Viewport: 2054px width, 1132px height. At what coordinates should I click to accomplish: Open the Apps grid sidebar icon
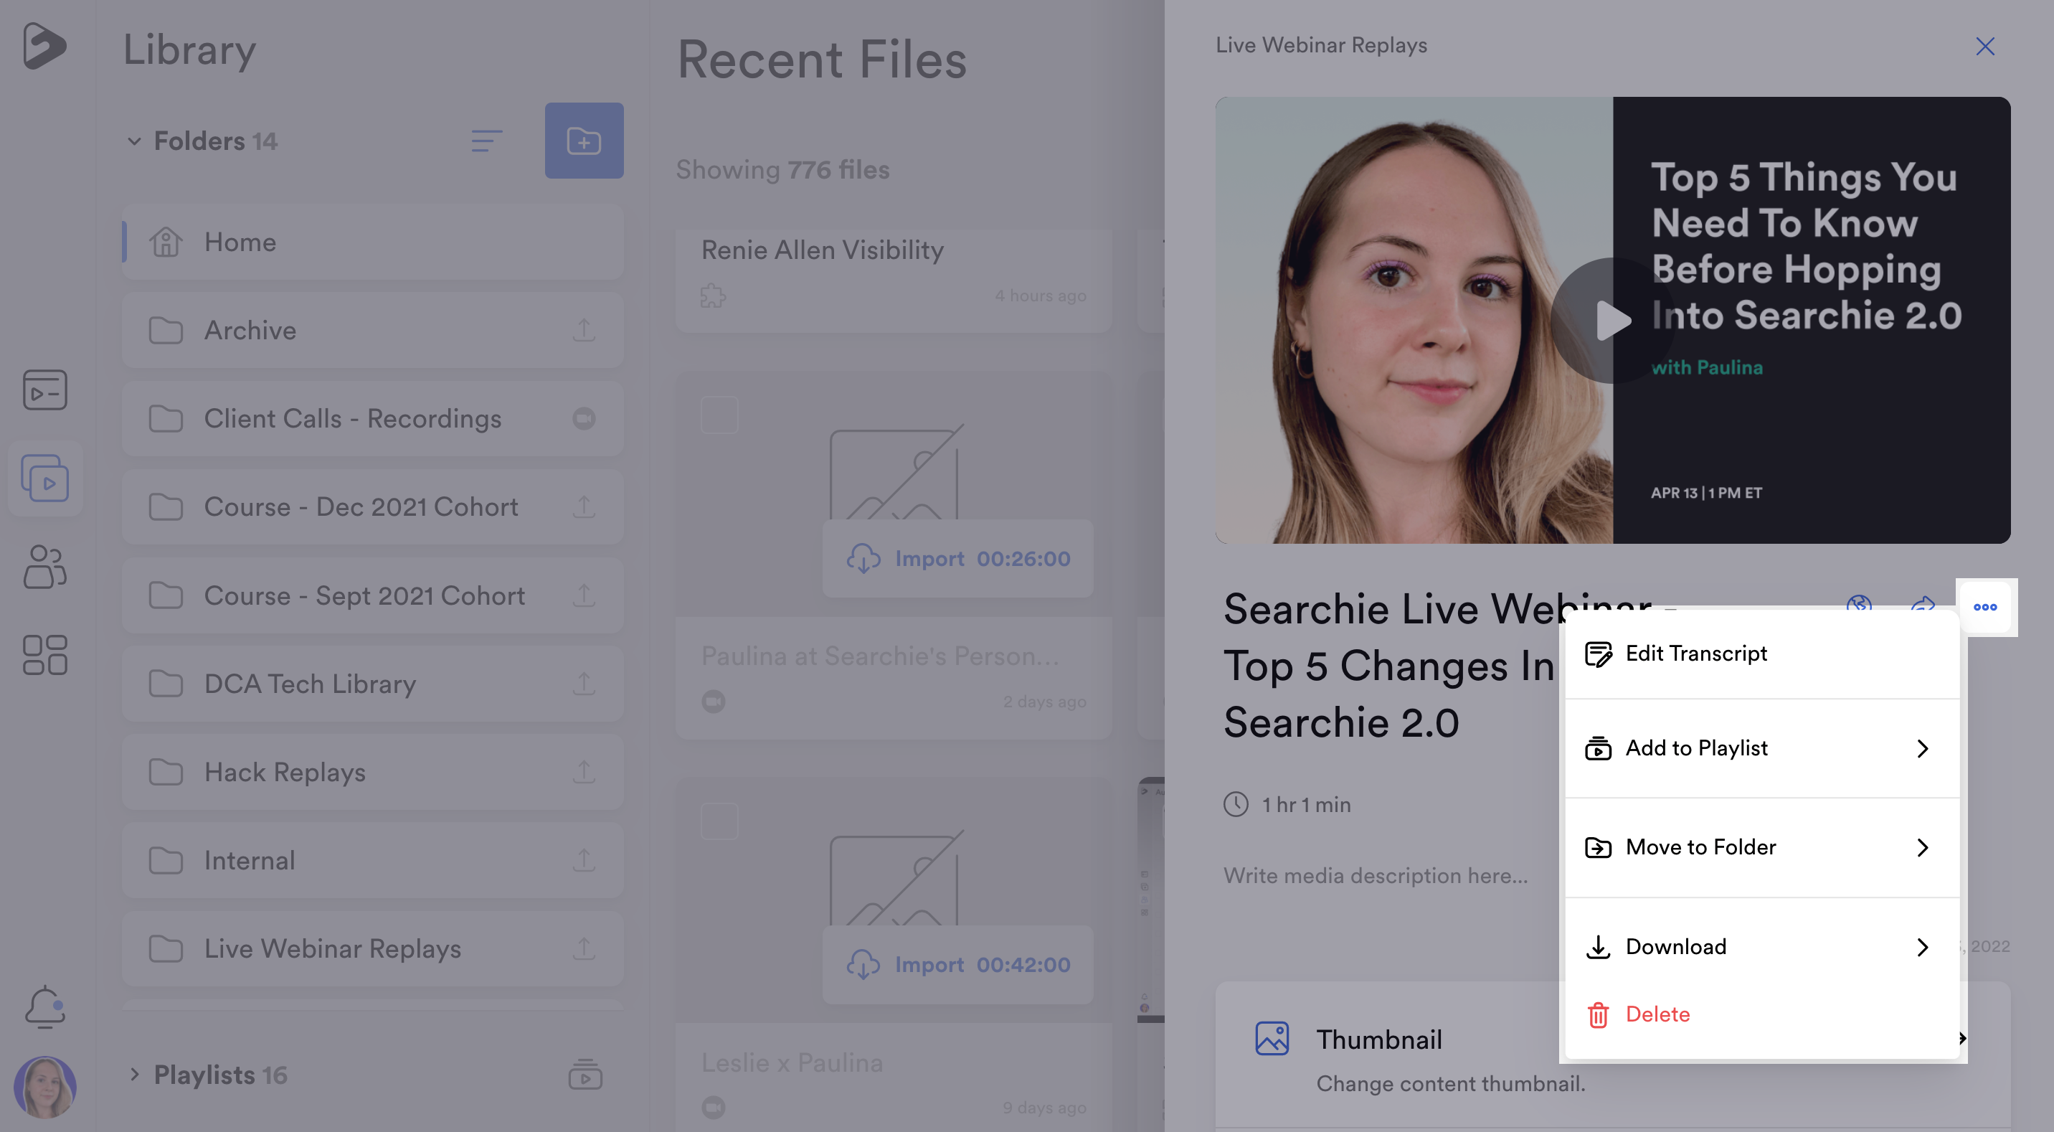(44, 655)
